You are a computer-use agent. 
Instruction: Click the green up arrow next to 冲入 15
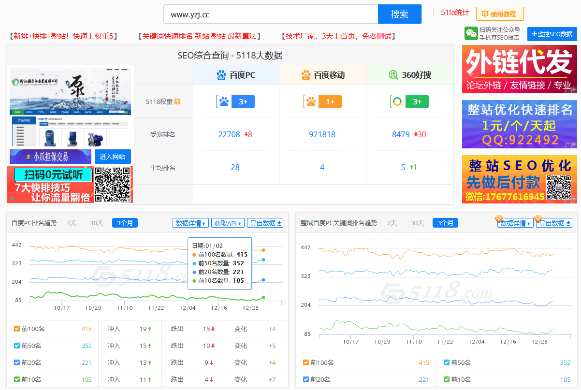pos(150,346)
